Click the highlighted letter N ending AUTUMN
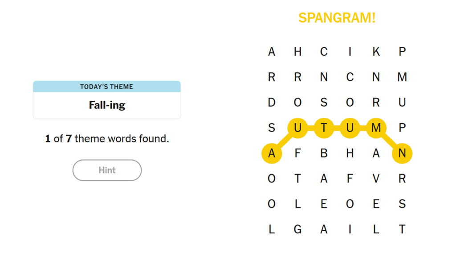This screenshot has height=257, width=456. (402, 153)
